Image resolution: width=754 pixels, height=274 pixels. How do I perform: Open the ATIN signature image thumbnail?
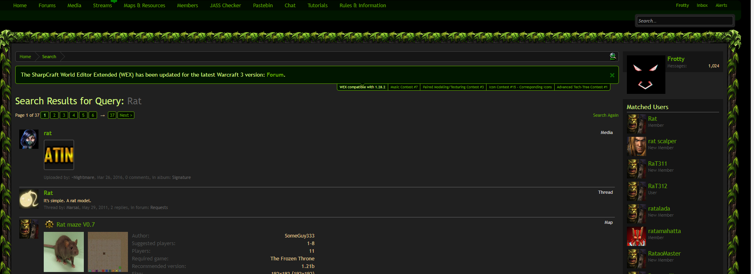tap(59, 155)
